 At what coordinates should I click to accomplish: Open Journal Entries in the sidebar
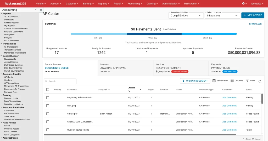11,62
